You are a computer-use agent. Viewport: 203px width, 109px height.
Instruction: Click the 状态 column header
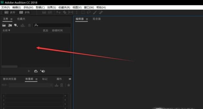46,31
